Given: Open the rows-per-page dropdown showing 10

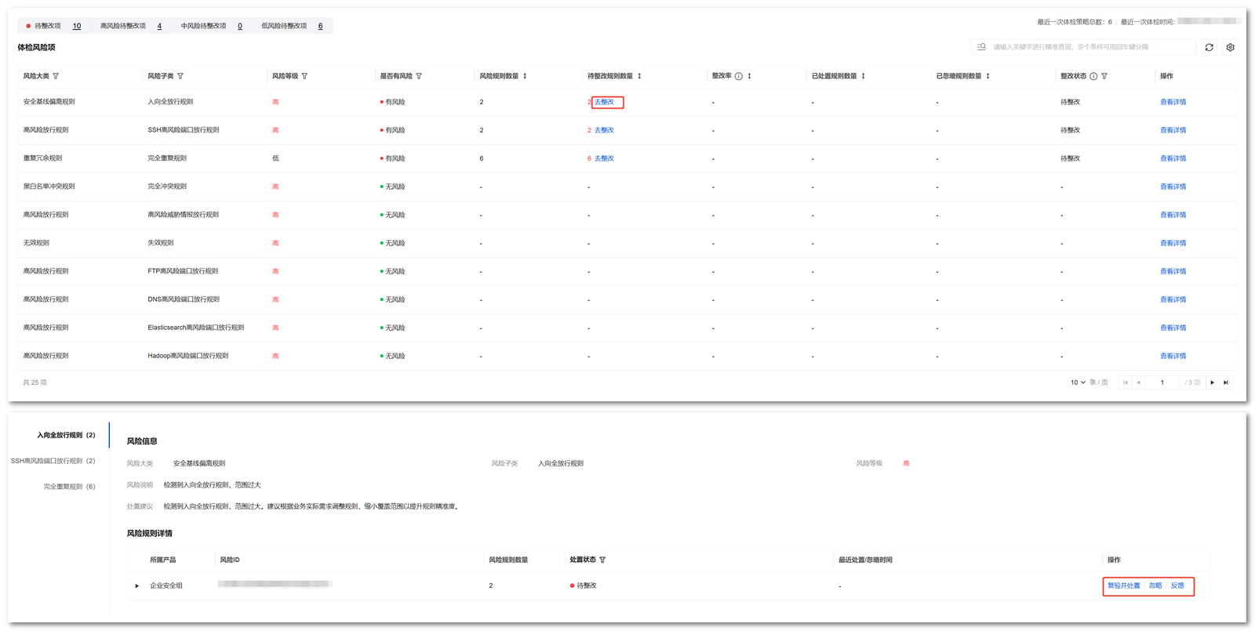Looking at the screenshot, I should 1079,383.
